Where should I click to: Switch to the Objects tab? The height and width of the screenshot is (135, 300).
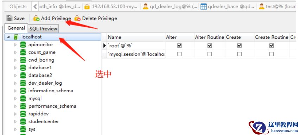point(18,6)
